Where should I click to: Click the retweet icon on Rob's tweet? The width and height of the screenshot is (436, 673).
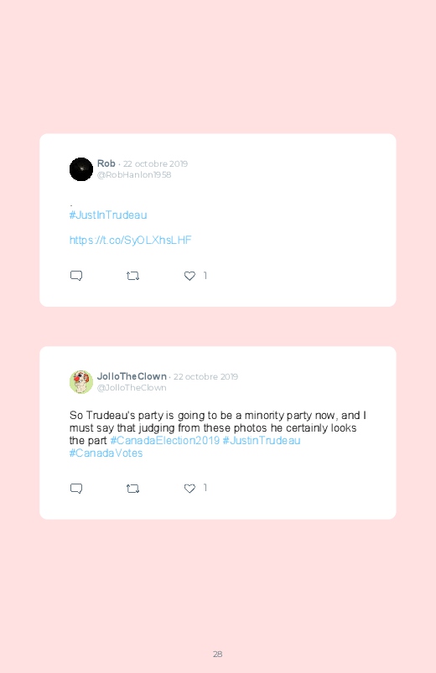(132, 276)
